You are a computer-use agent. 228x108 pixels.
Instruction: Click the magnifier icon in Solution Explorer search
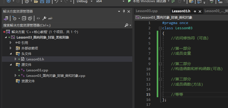pos(127,25)
